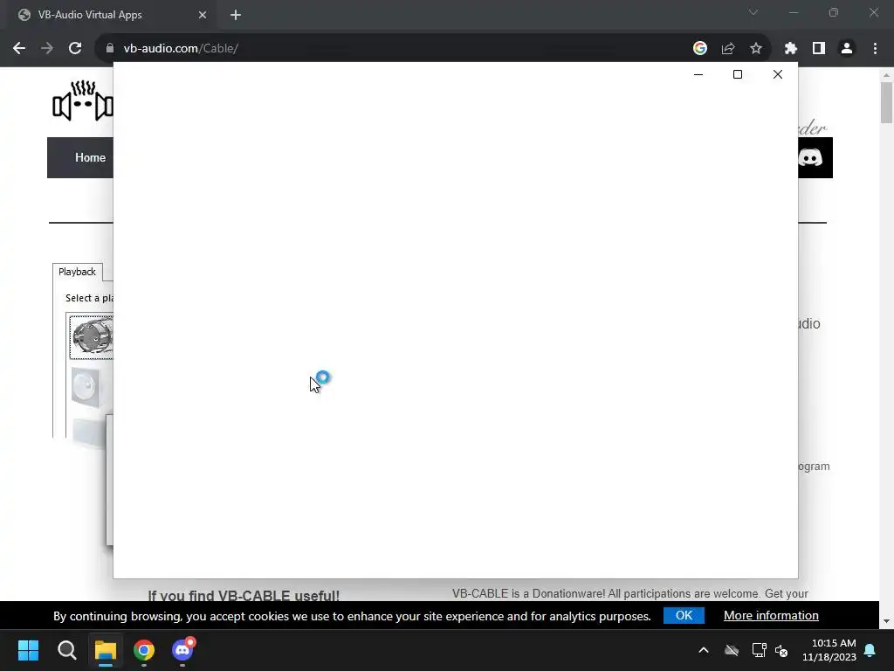The width and height of the screenshot is (894, 671).
Task: Open the Google icon in address bar
Action: click(699, 49)
